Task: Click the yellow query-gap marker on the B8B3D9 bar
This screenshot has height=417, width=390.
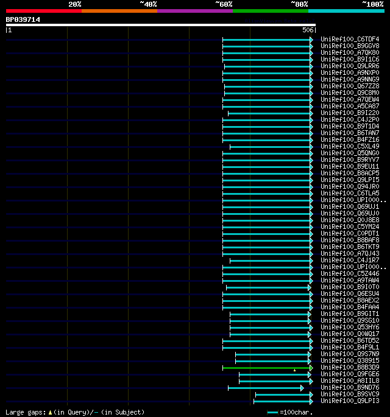Action: point(294,370)
